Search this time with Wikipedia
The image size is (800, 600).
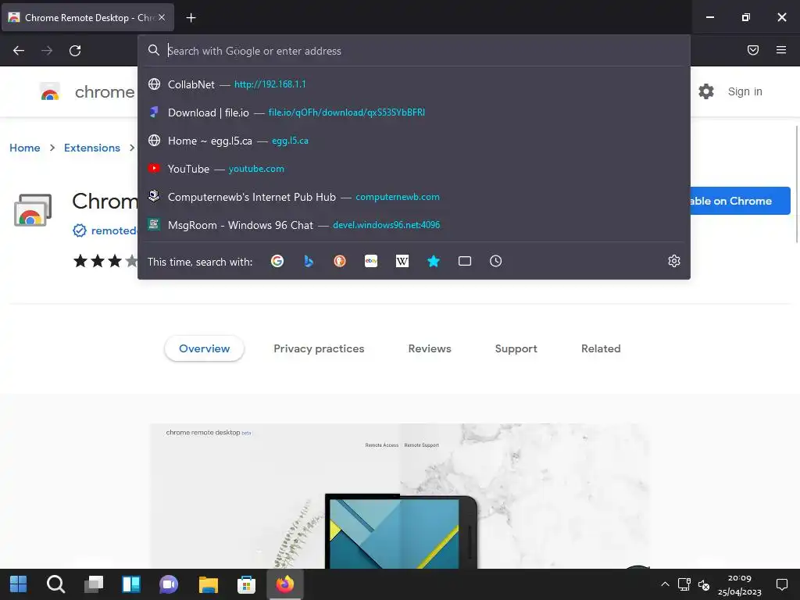coord(402,261)
